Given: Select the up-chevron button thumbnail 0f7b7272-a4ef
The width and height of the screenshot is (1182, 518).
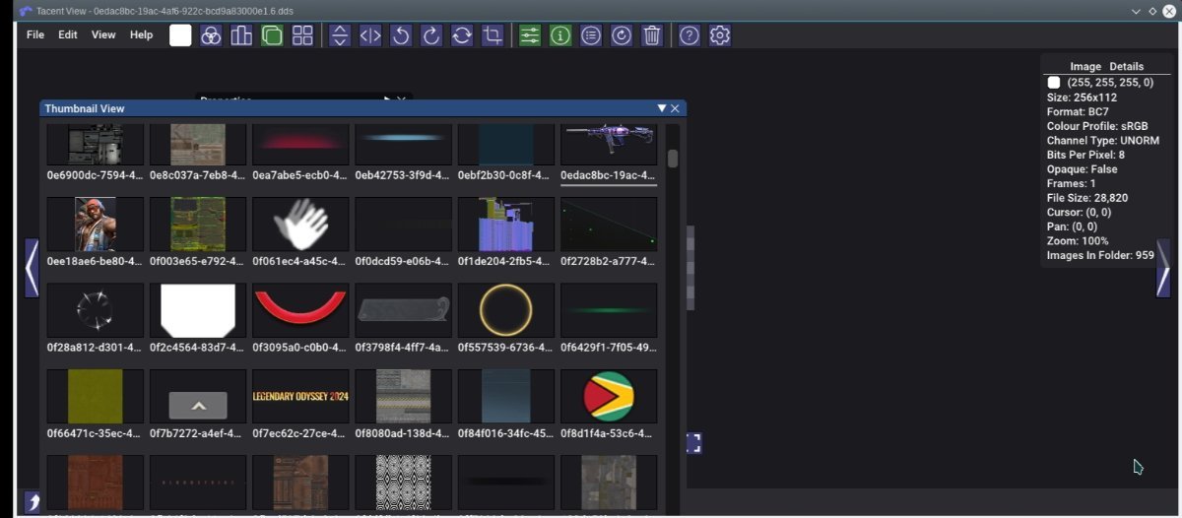Looking at the screenshot, I should [198, 397].
